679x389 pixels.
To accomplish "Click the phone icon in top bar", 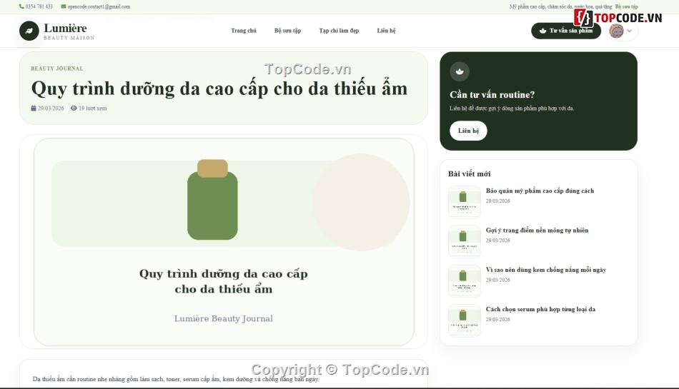I will (x=21, y=6).
